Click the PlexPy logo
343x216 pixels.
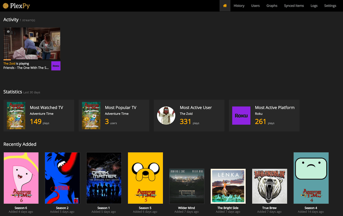click(16, 6)
